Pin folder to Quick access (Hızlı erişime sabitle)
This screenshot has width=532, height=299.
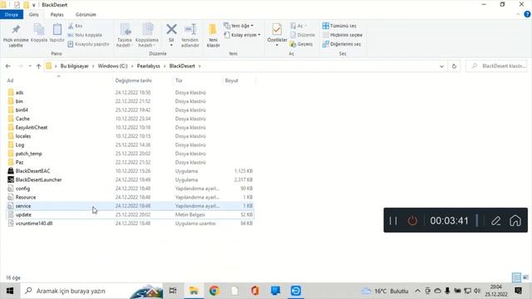pyautogui.click(x=16, y=36)
